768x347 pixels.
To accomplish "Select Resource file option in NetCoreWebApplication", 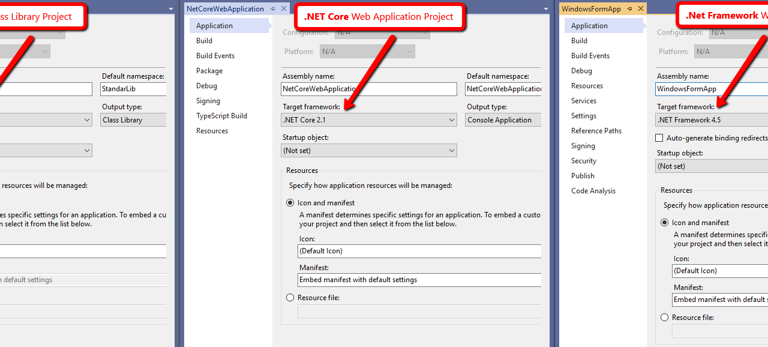I will click(290, 298).
